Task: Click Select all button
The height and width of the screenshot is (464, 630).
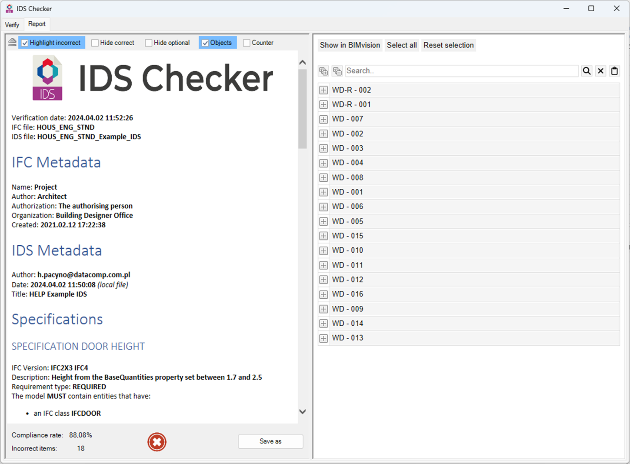Action: (x=402, y=45)
